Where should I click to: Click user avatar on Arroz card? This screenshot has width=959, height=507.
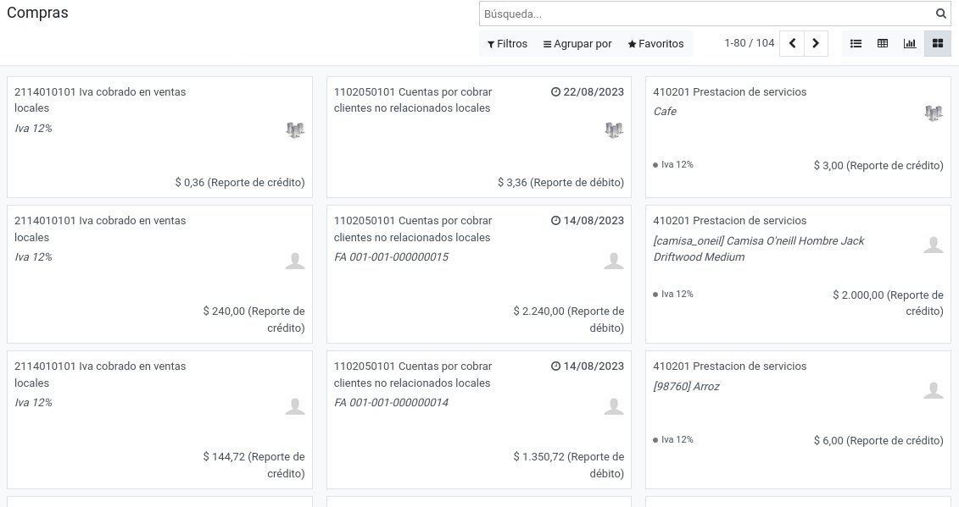point(934,389)
